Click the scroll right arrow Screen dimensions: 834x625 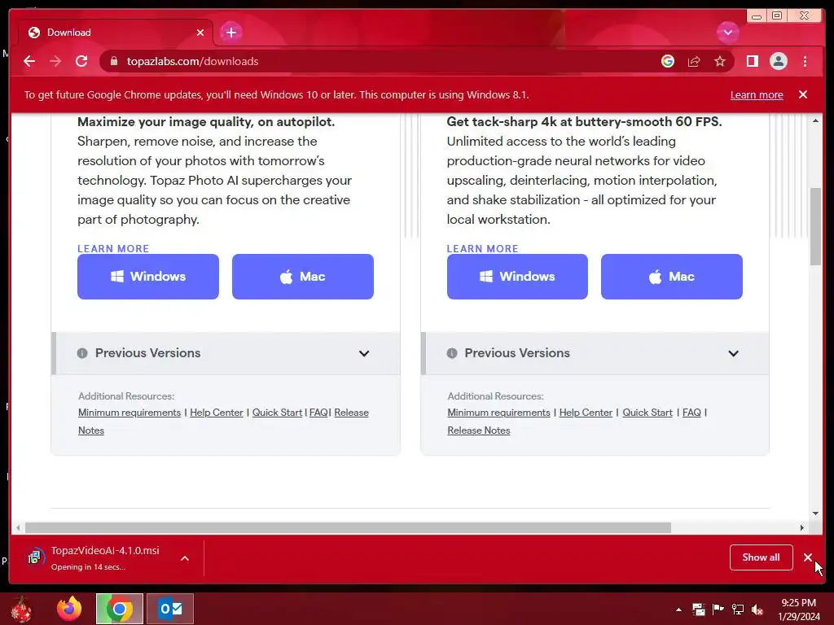coord(802,527)
